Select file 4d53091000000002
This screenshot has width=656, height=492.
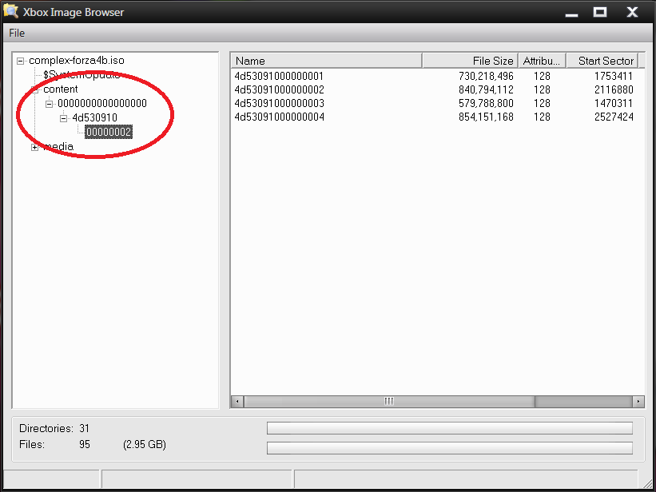click(280, 89)
